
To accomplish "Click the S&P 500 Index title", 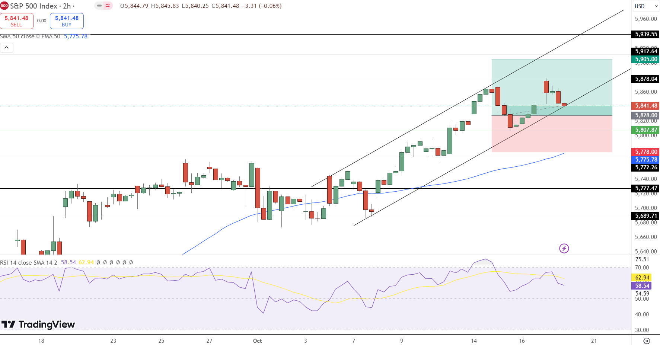I will click(34, 6).
